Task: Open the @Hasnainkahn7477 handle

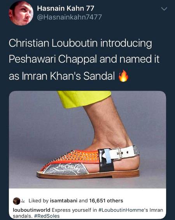Action: 69,17
